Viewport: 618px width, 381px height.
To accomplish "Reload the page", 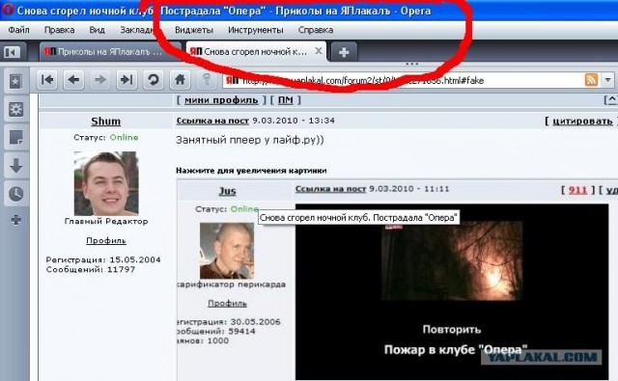I will (x=154, y=80).
